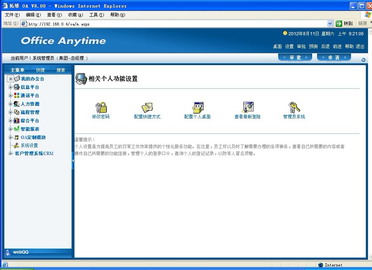The width and height of the screenshot is (372, 270).
Task: Open the 查看最新登陆 icon
Action: (248, 107)
